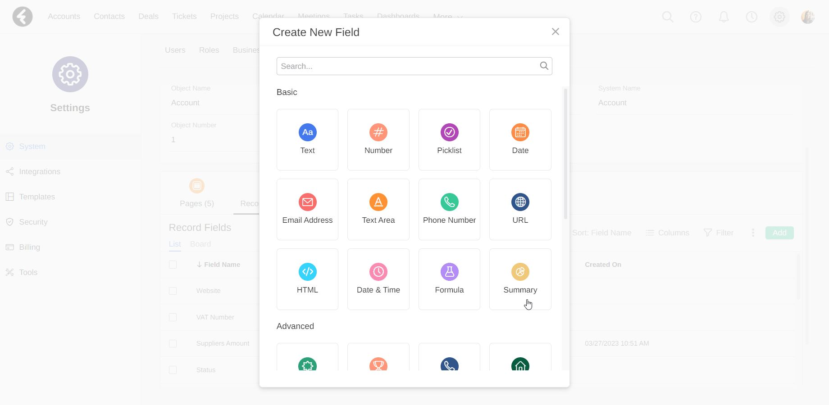Go to the Accounts menu
This screenshot has height=405, width=829.
(64, 16)
